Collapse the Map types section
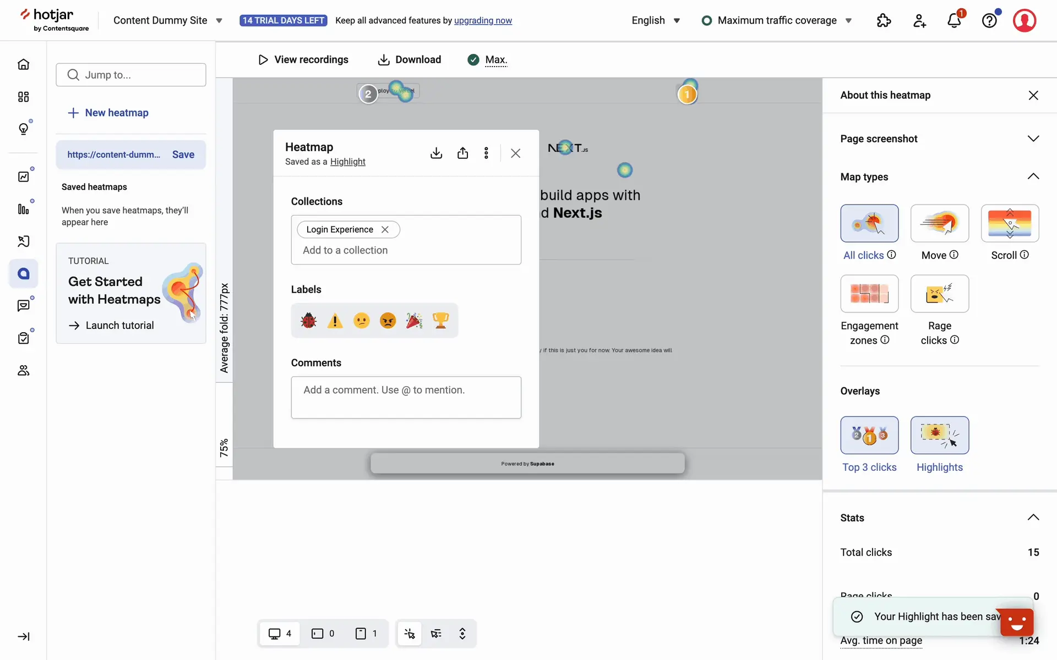The height and width of the screenshot is (660, 1057). [x=1033, y=177]
